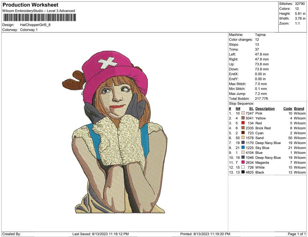This screenshot has width=308, height=237.
Task: Click the Max Jump value '7.2 mm'
Action: 261,94
